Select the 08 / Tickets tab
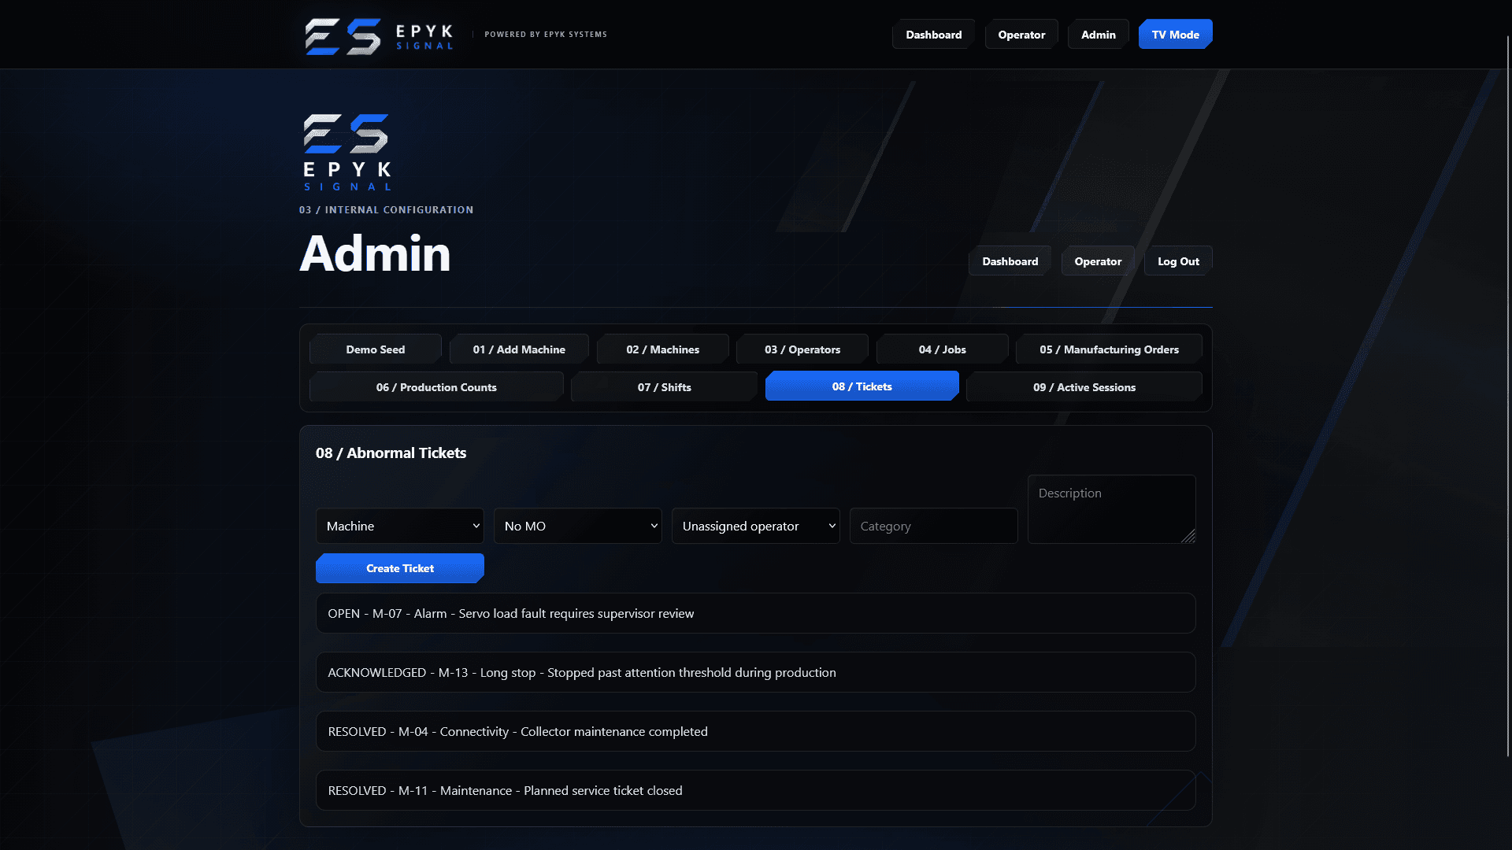The width and height of the screenshot is (1512, 850). (x=862, y=386)
